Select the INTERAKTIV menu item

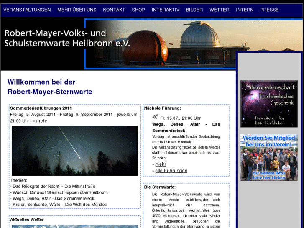click(x=166, y=10)
